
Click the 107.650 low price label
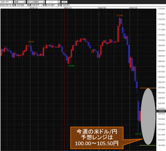(x=71, y=66)
